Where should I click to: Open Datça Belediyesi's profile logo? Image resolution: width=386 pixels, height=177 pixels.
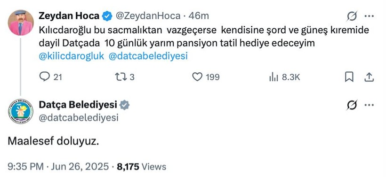click(21, 111)
